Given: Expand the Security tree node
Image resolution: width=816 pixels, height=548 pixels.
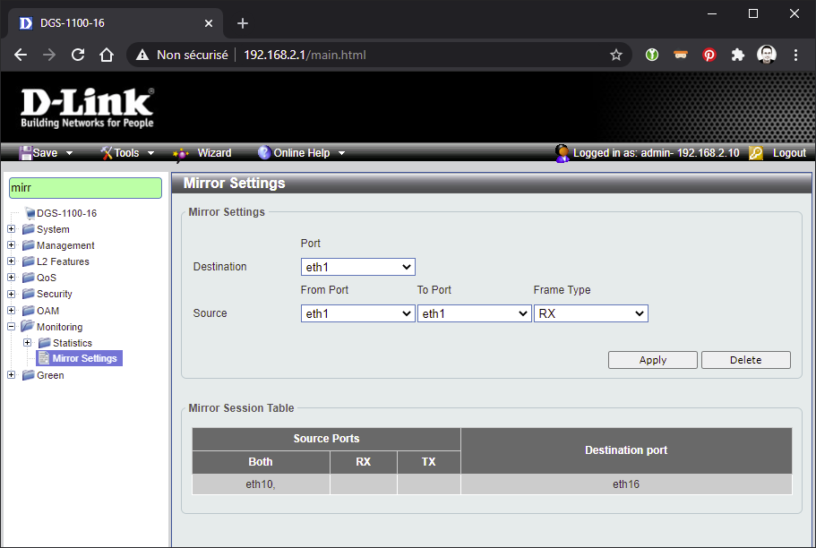Looking at the screenshot, I should pyautogui.click(x=11, y=294).
